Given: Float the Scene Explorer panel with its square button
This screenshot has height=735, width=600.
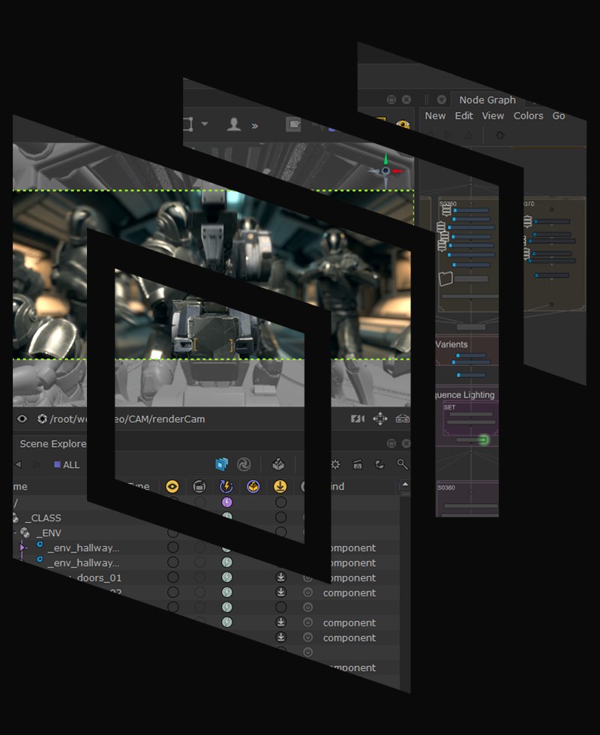Looking at the screenshot, I should point(391,443).
